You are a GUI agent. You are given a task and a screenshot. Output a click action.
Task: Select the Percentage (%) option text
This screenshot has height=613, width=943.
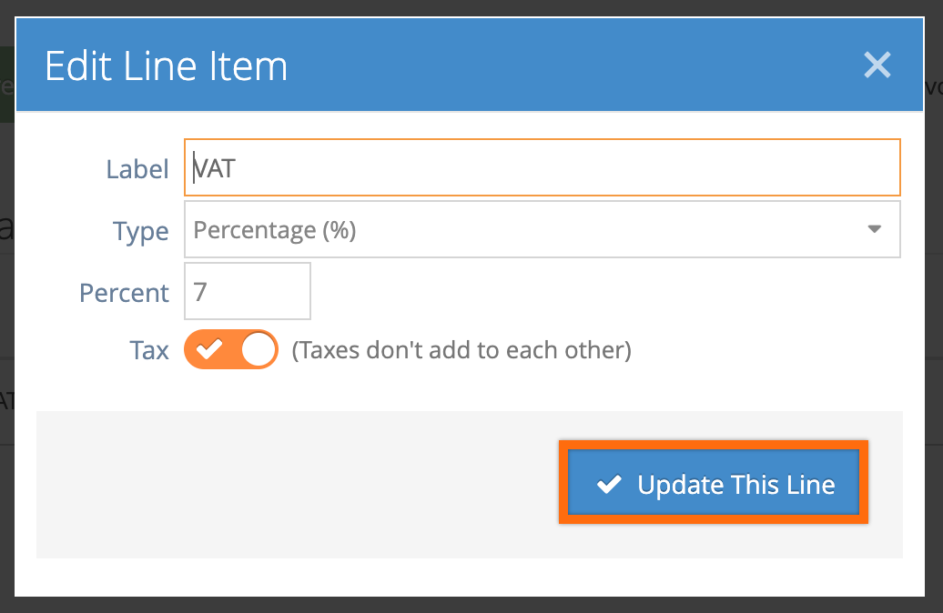[x=275, y=230]
